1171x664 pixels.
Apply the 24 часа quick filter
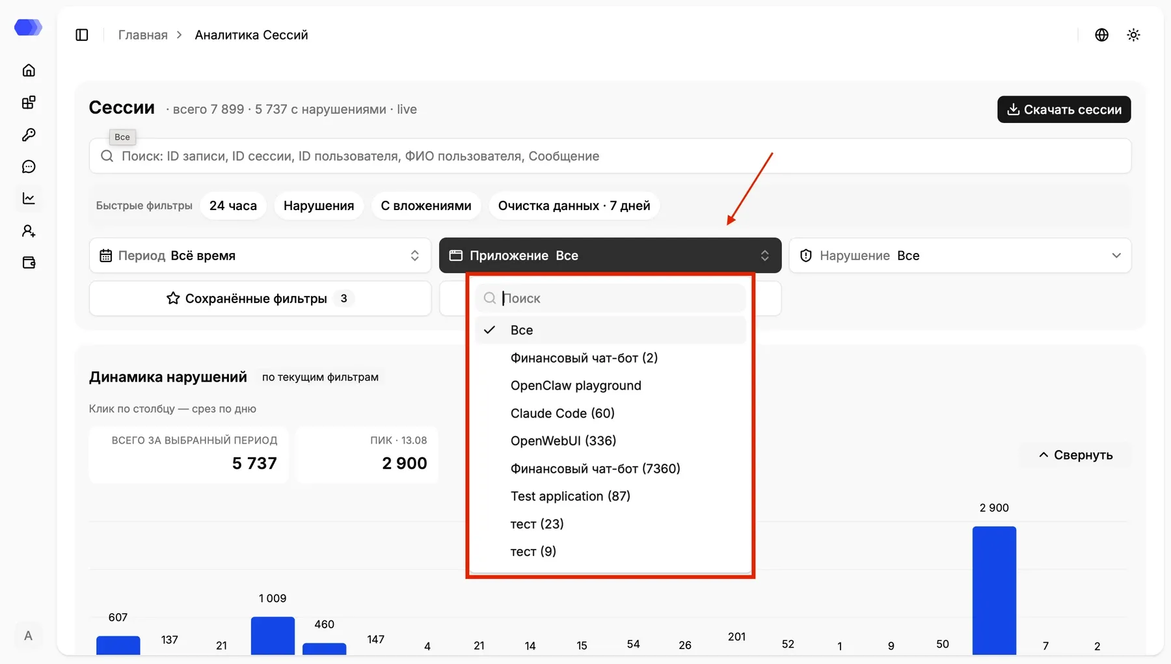point(233,206)
